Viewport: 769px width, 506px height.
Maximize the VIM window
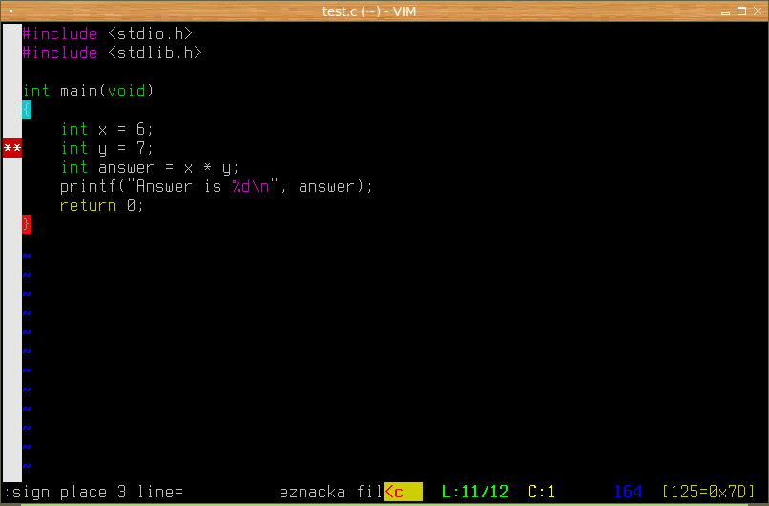pyautogui.click(x=741, y=11)
